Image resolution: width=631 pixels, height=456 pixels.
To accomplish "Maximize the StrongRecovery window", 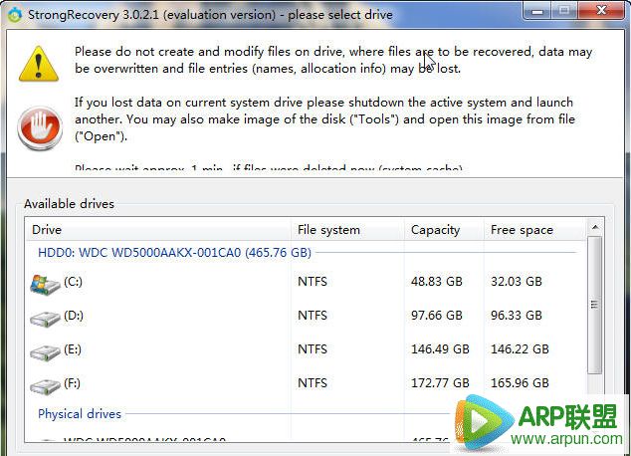I will click(x=562, y=12).
